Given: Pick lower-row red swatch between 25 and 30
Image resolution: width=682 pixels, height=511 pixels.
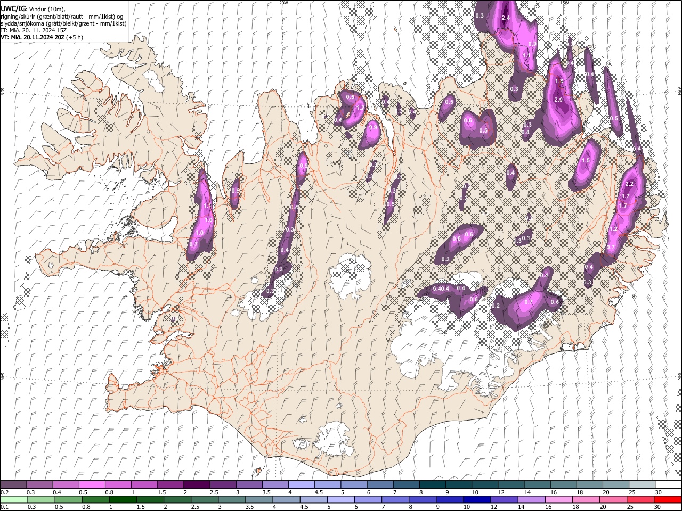Looking at the screenshot, I should [640, 499].
